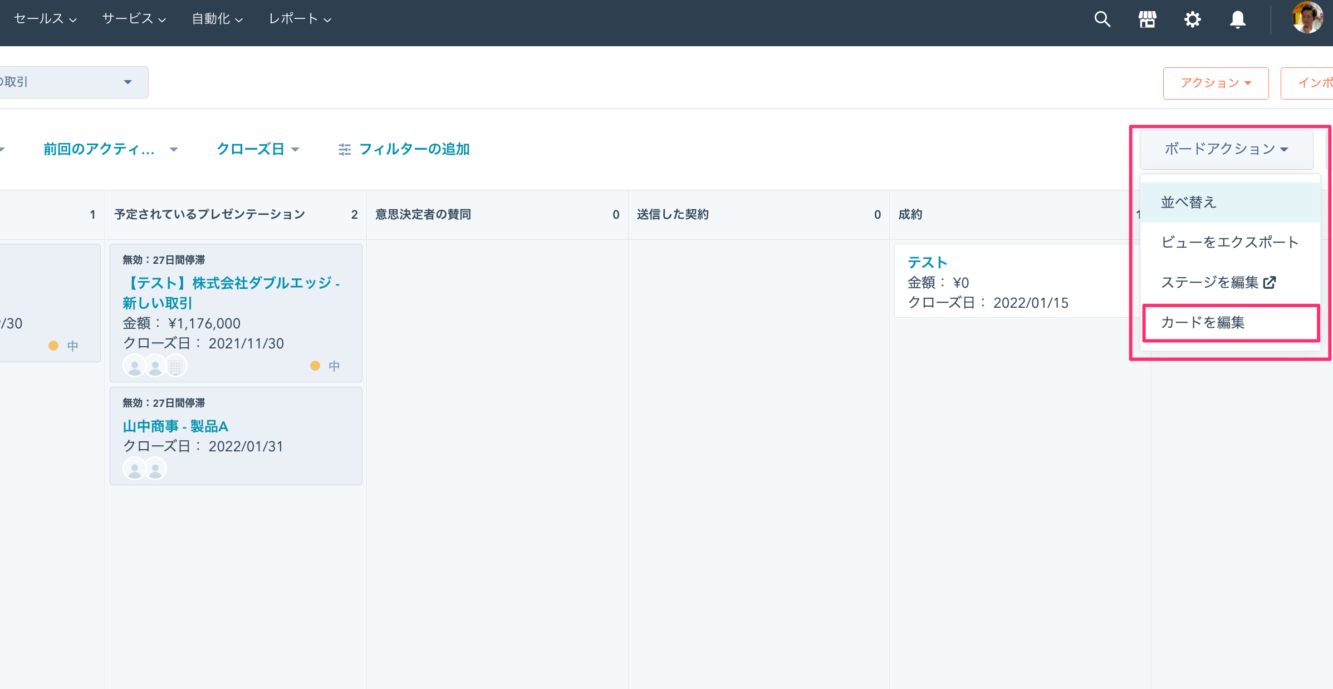
Task: Expand the セールス navigation menu
Action: pyautogui.click(x=45, y=19)
